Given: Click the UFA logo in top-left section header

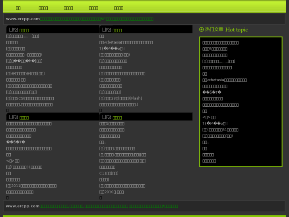Looking at the screenshot, I should [x=13, y=30].
